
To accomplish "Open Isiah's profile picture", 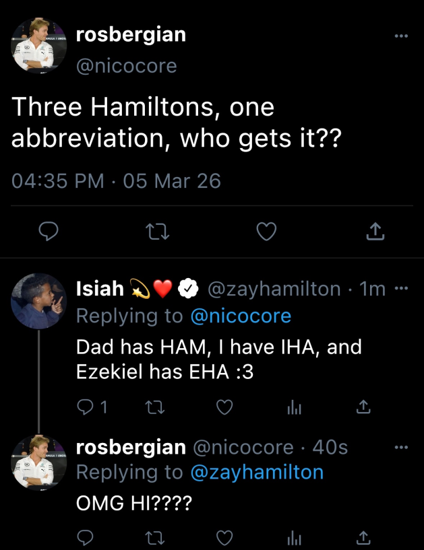I will pos(38,300).
